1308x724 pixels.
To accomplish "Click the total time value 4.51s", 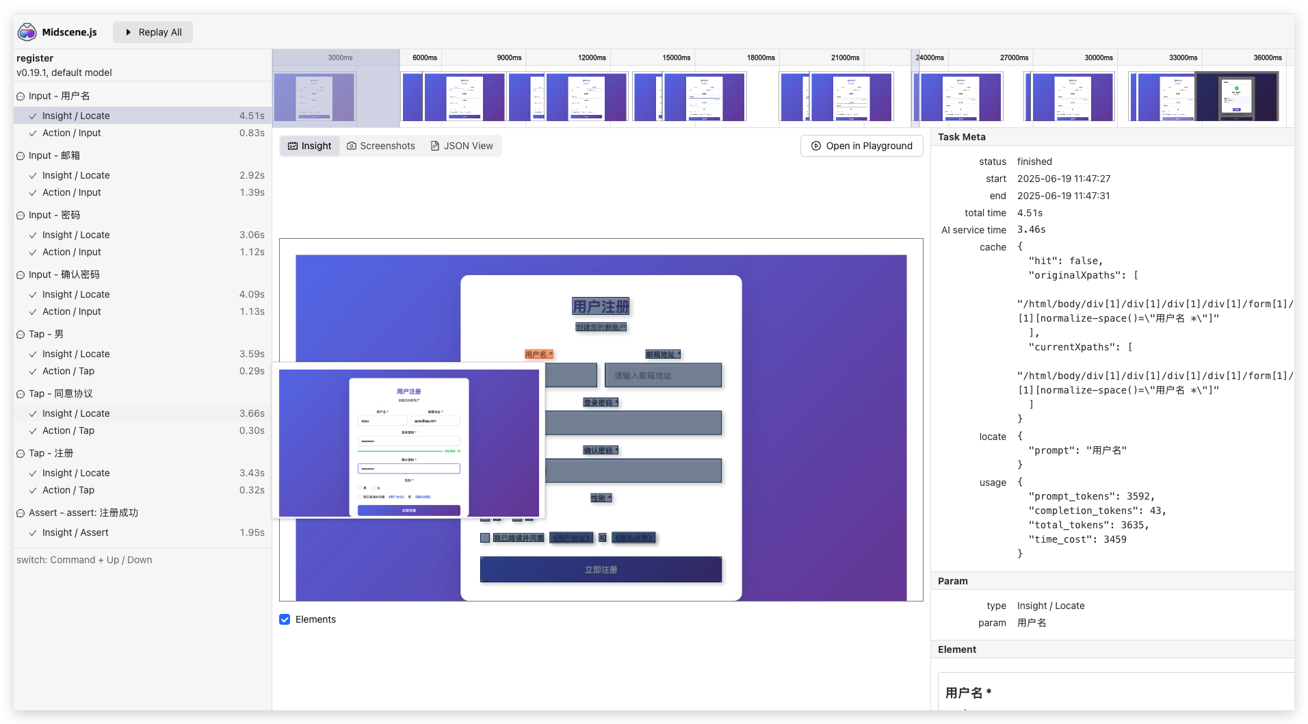I will (x=1030, y=213).
